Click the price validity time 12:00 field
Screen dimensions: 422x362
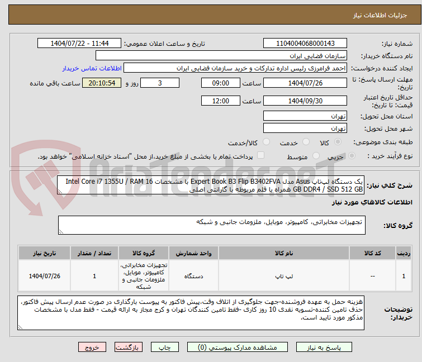click(220, 101)
